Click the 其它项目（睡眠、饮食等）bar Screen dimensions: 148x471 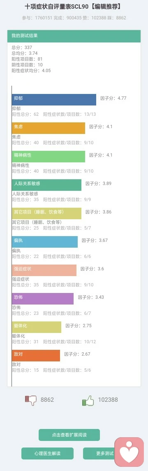click(x=47, y=213)
